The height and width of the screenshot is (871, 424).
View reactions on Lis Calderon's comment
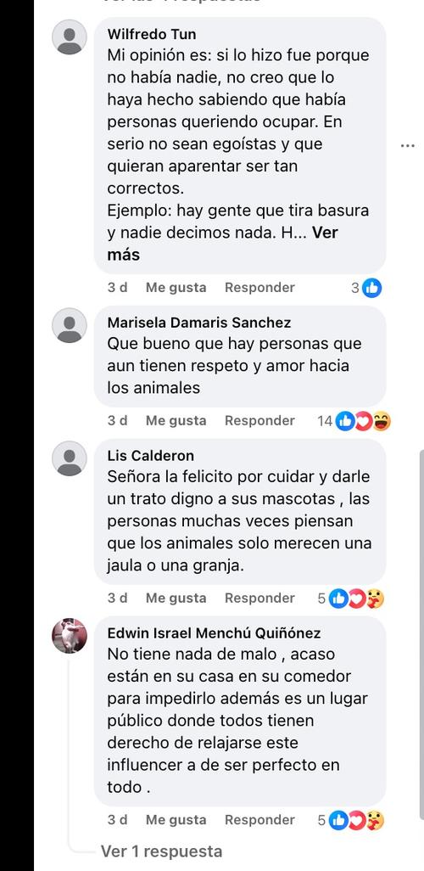[x=351, y=598]
